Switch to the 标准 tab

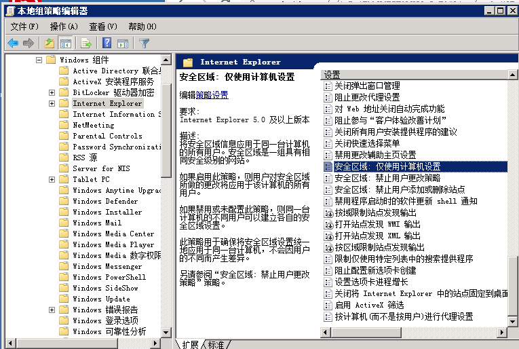[x=216, y=344]
